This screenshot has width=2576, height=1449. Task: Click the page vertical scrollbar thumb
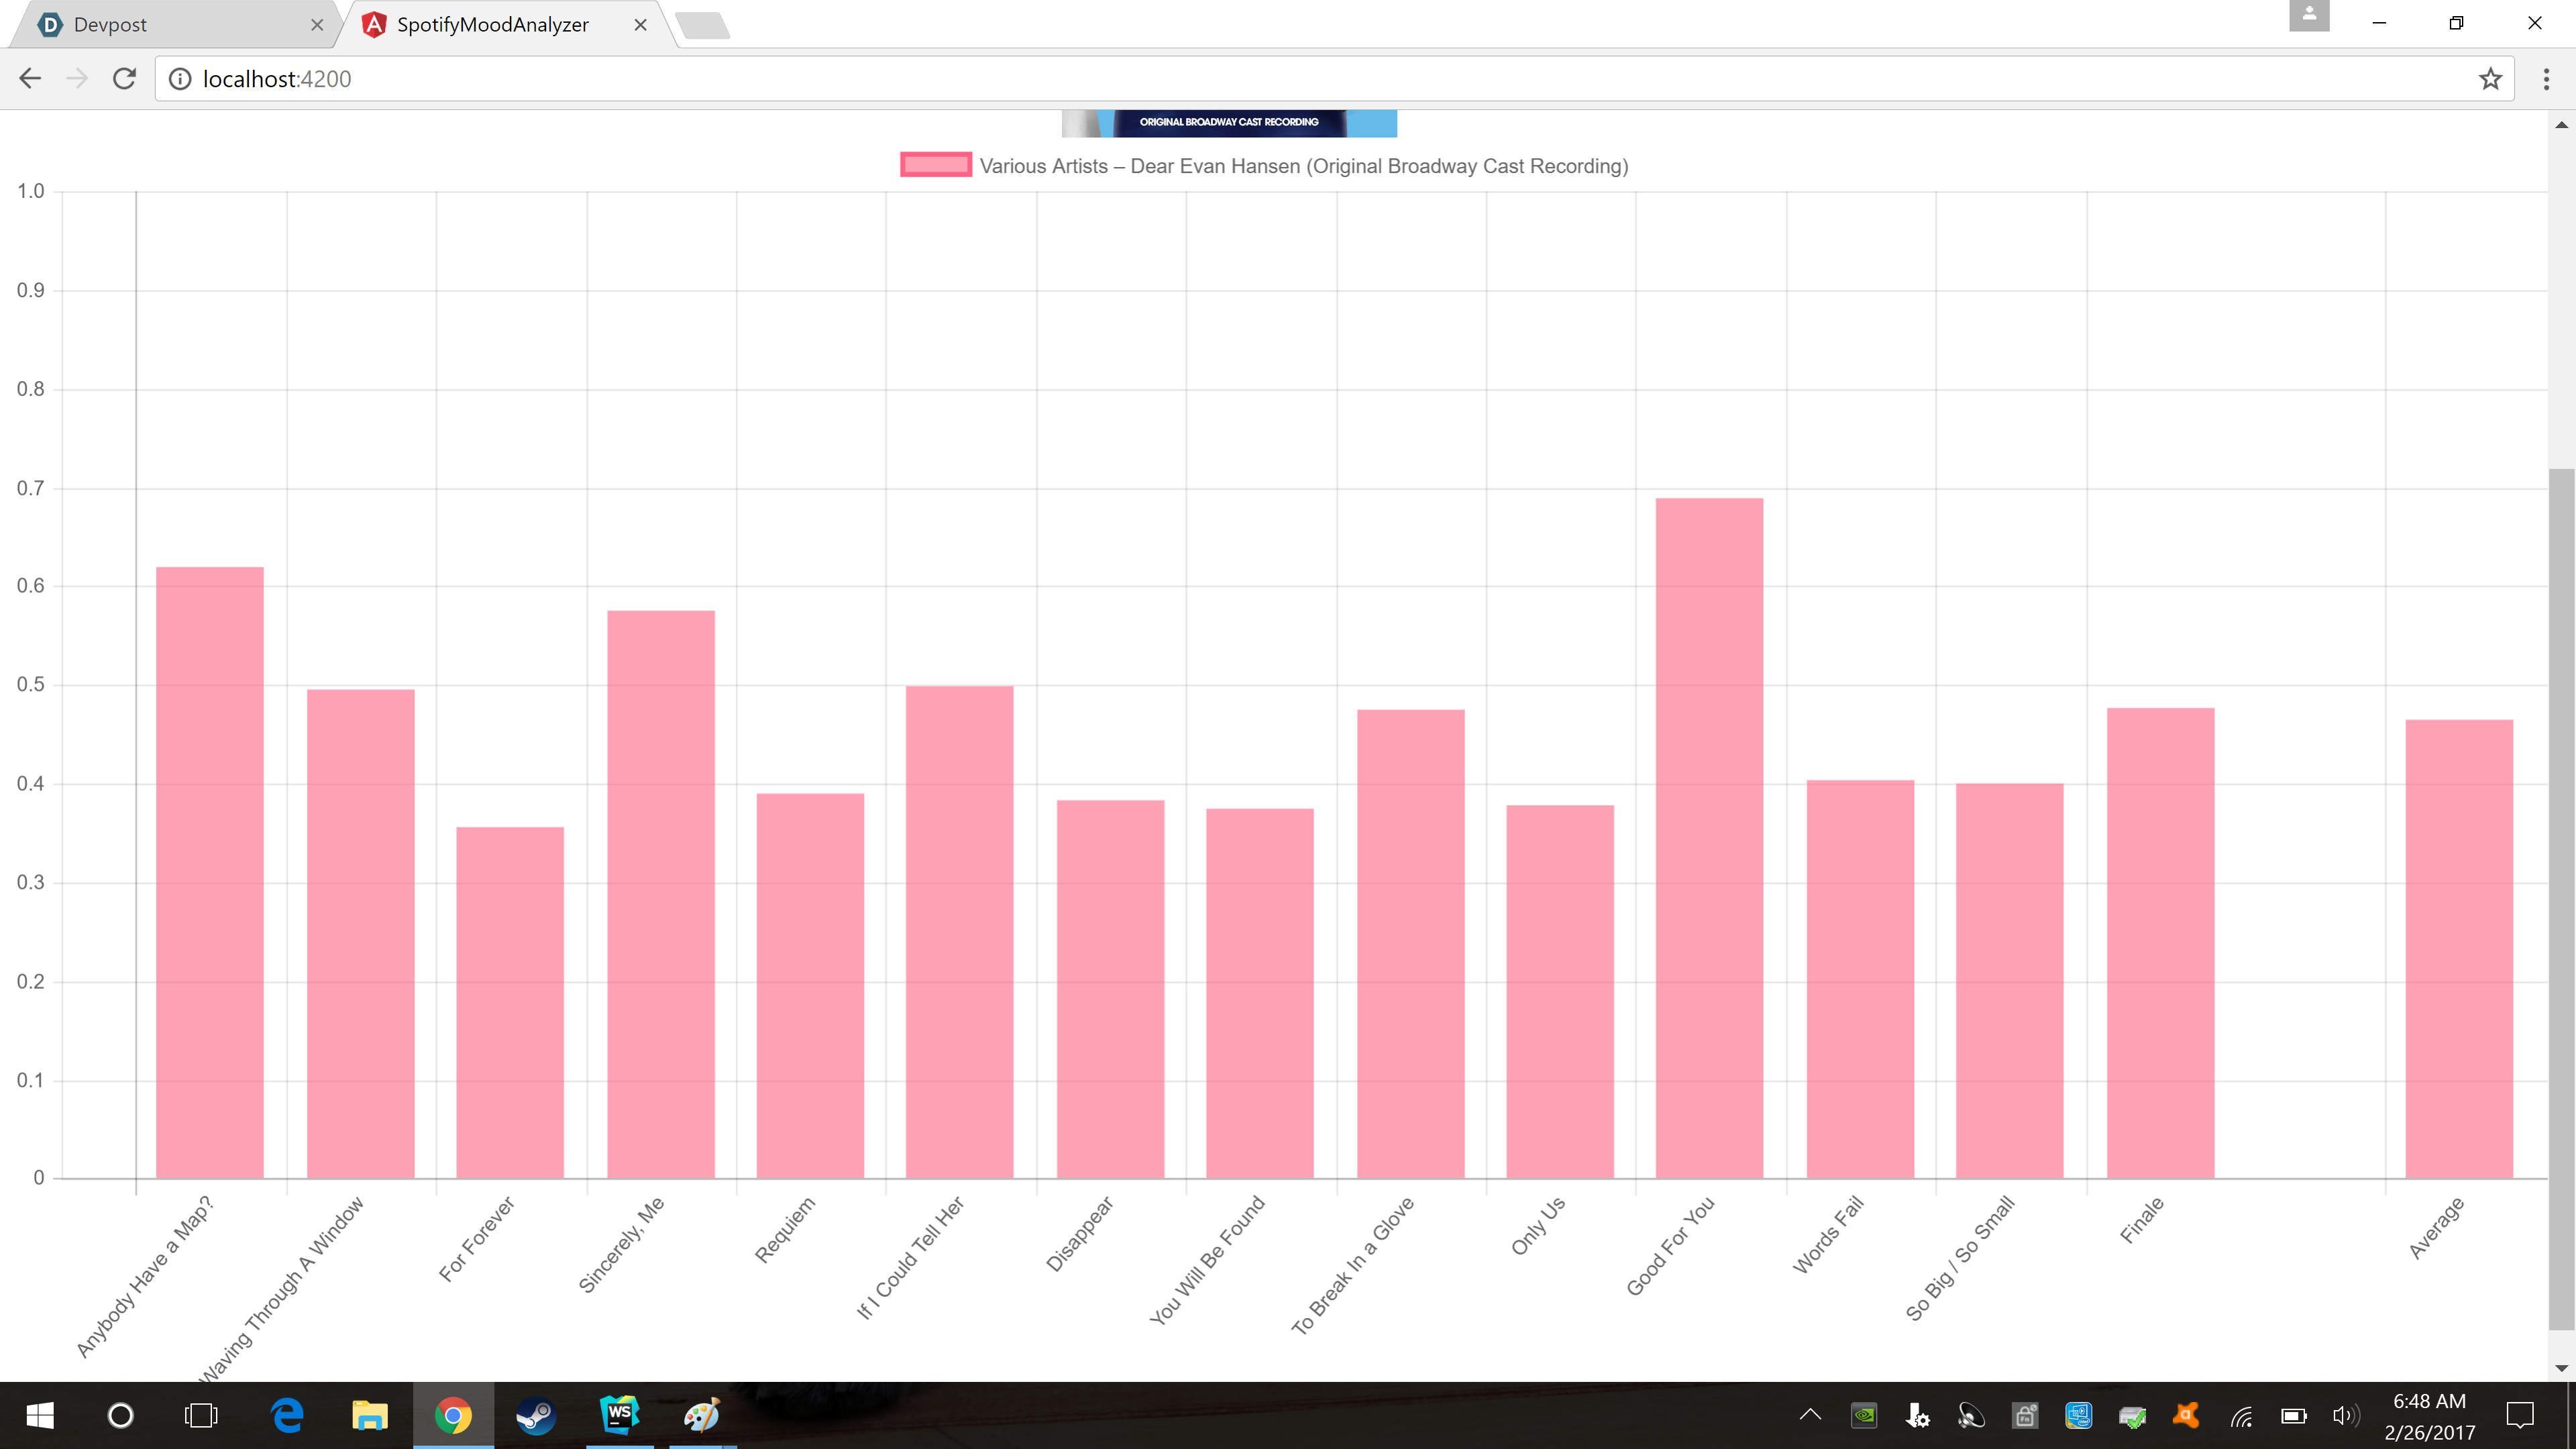click(2561, 900)
